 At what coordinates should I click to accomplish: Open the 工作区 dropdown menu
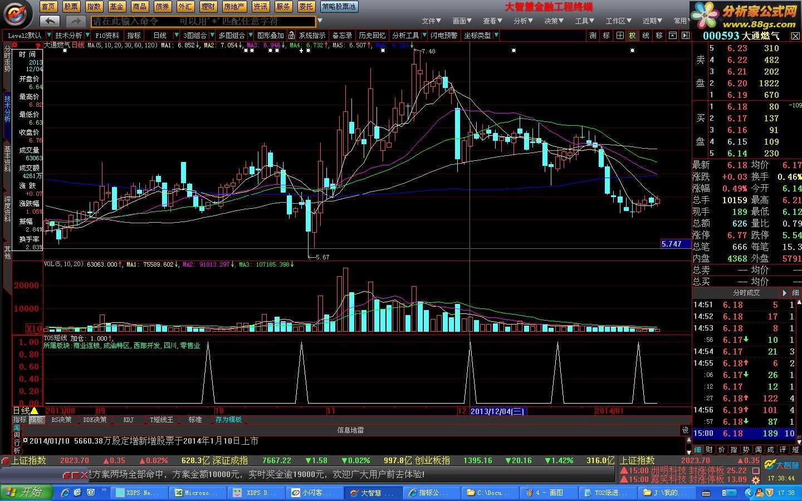(x=619, y=21)
